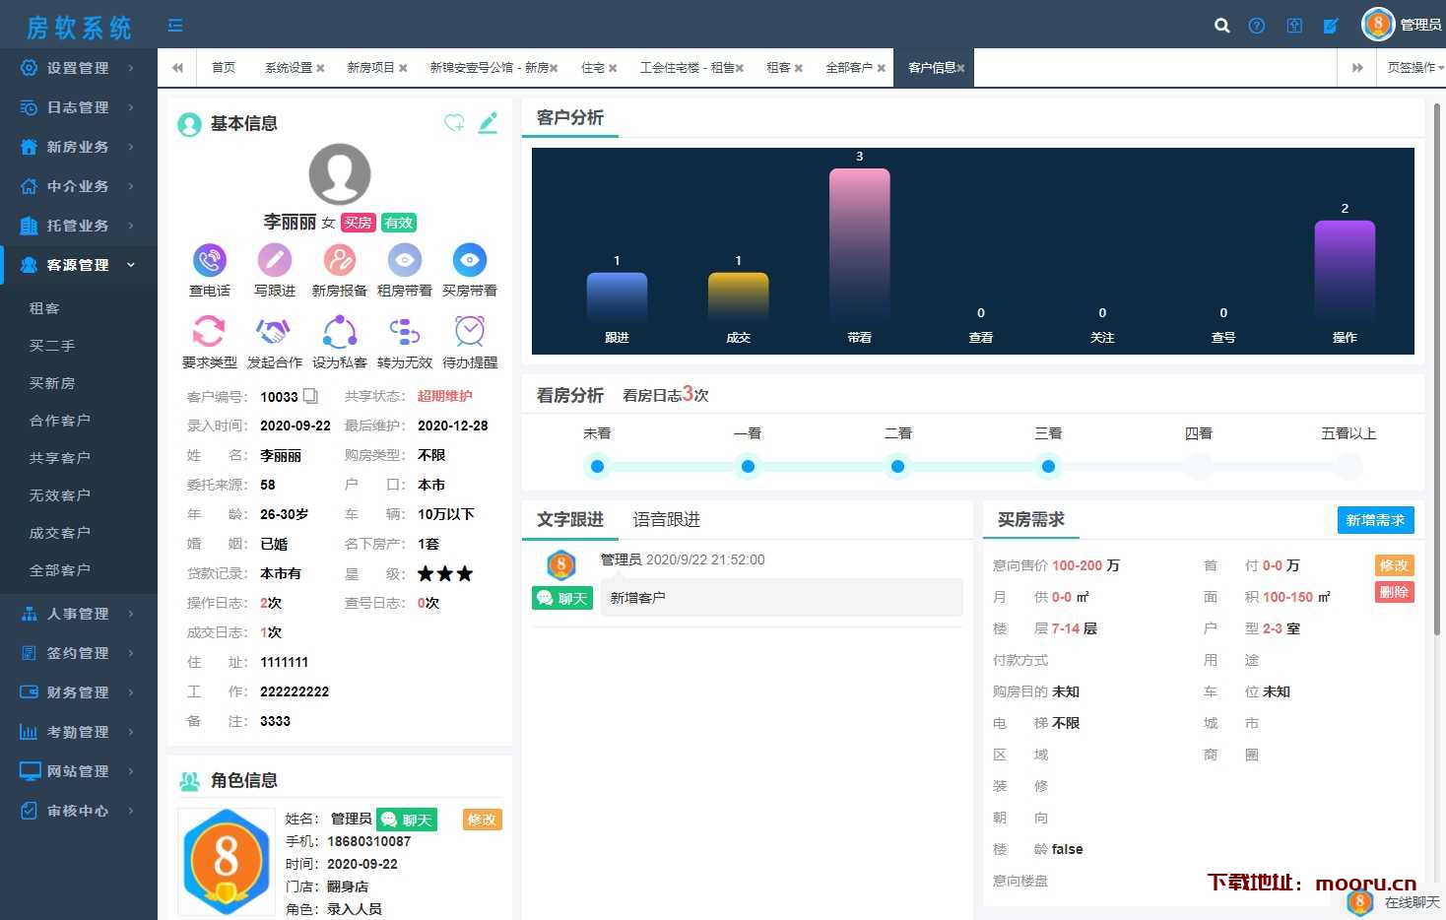Click the heart favorite icon in 基本信息
Viewport: 1446px width, 920px height.
click(x=454, y=123)
